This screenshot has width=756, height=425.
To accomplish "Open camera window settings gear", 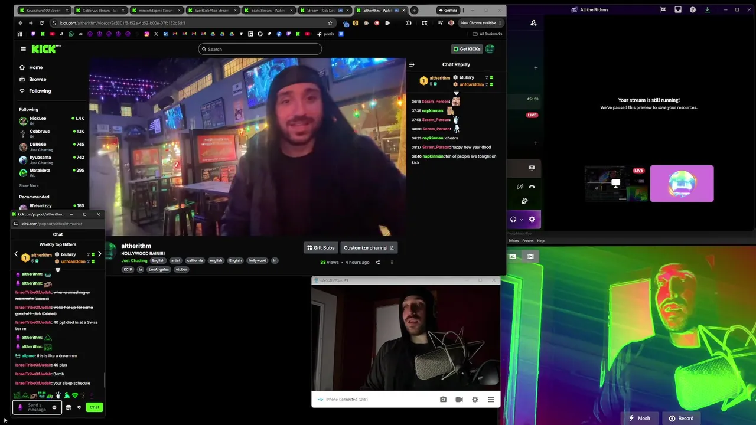I will [x=475, y=400].
